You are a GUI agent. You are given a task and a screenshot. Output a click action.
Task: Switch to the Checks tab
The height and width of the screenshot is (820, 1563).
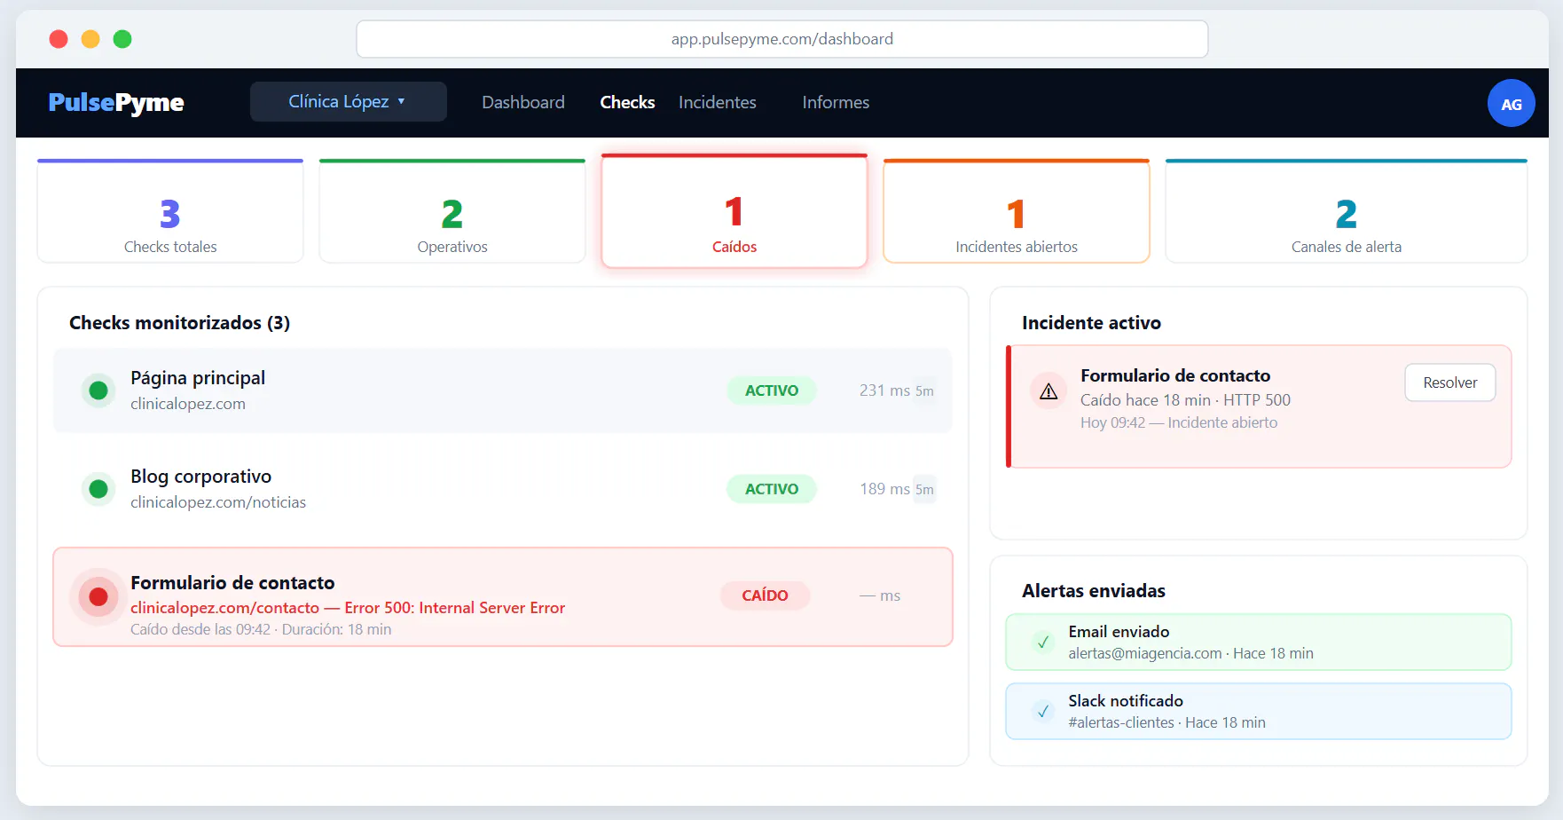point(627,102)
